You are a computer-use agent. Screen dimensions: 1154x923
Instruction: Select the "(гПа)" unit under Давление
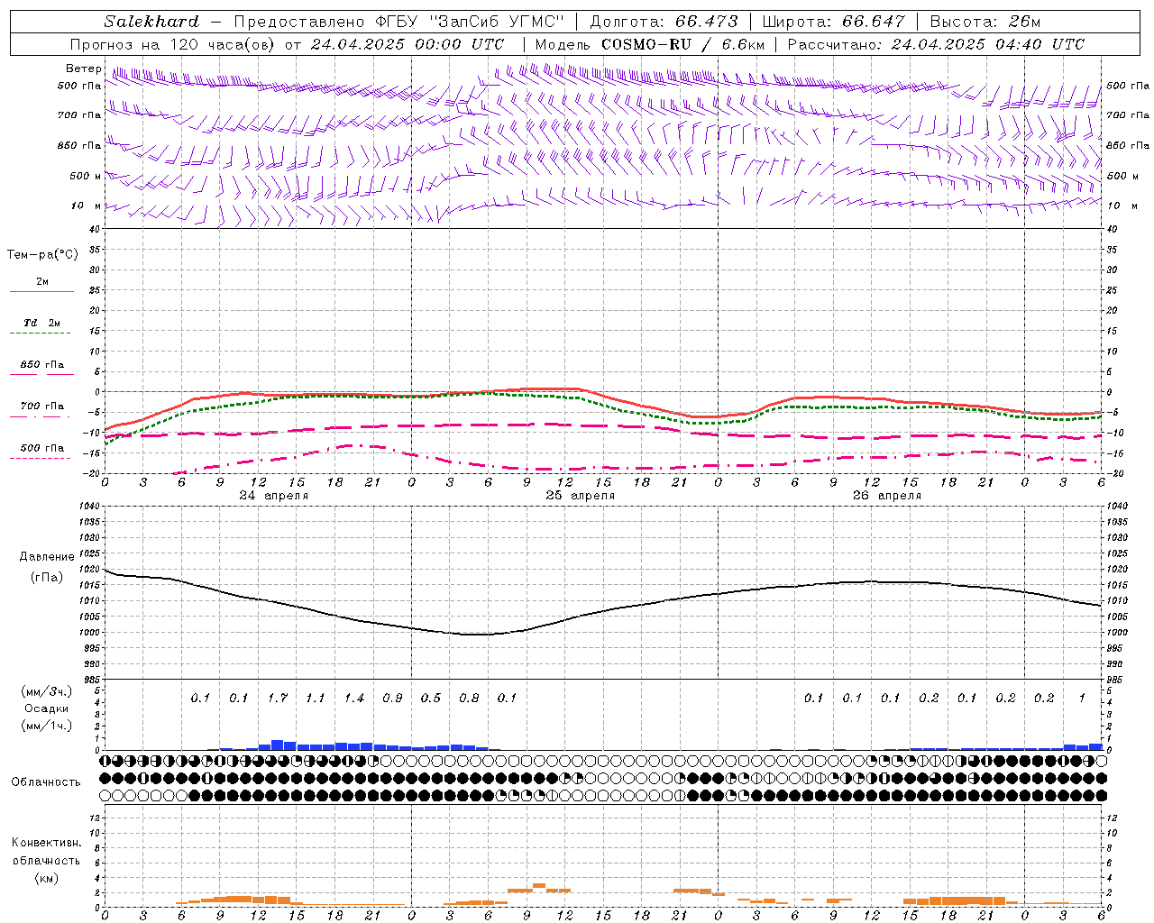tap(47, 577)
